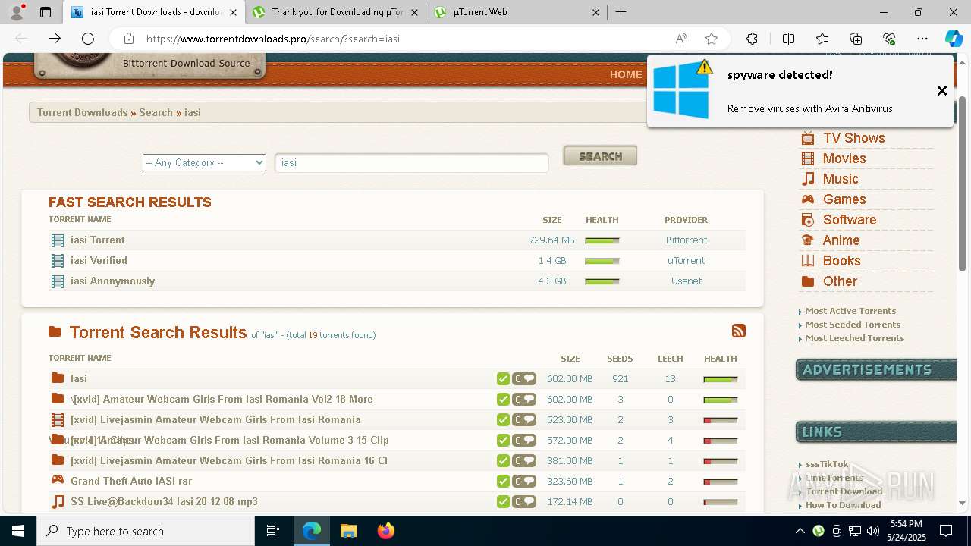Open the Any Category dropdown

click(x=204, y=162)
